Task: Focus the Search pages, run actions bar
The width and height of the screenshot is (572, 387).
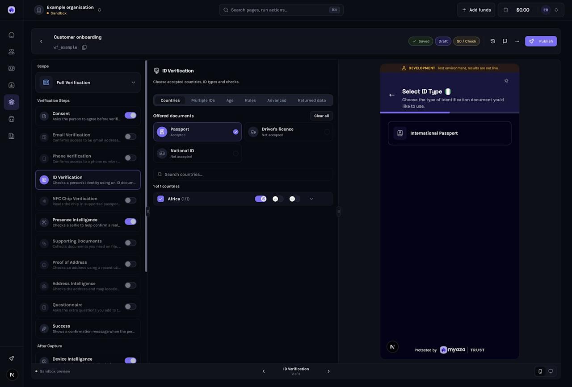Action: coord(281,10)
